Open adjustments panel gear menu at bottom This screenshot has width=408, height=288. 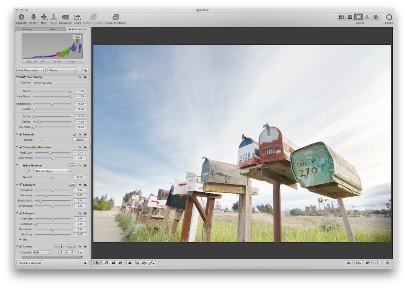point(85,263)
